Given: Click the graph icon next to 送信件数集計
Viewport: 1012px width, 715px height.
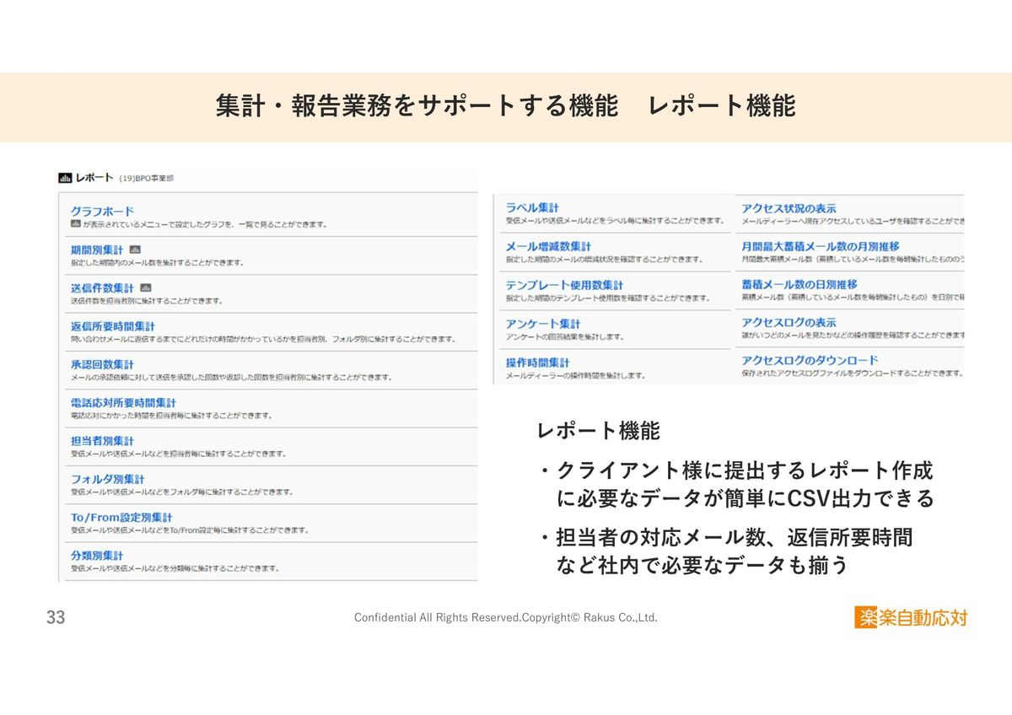Looking at the screenshot, I should (145, 288).
